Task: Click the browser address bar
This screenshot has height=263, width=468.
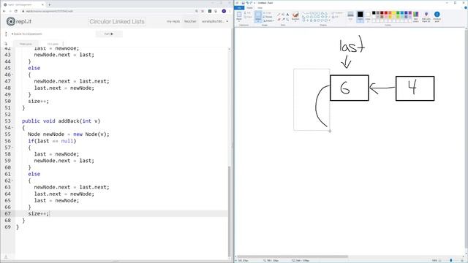Action: click(x=107, y=11)
